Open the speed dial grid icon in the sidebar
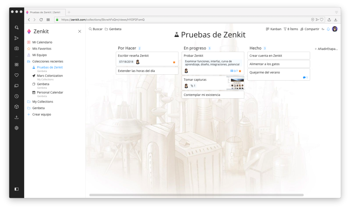The height and width of the screenshot is (209, 350). [x=16, y=65]
